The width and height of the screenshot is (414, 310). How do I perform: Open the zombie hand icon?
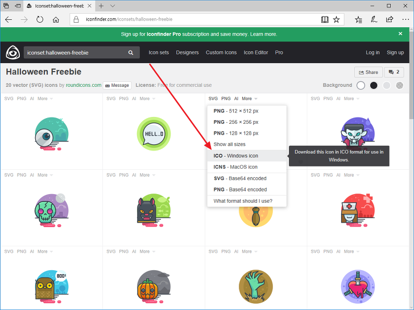[255, 287]
